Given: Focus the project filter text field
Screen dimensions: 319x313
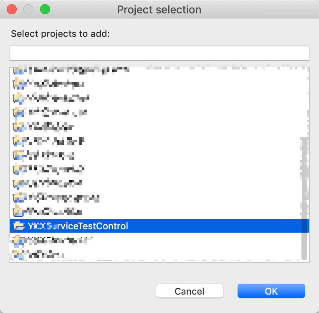Looking at the screenshot, I should [159, 53].
